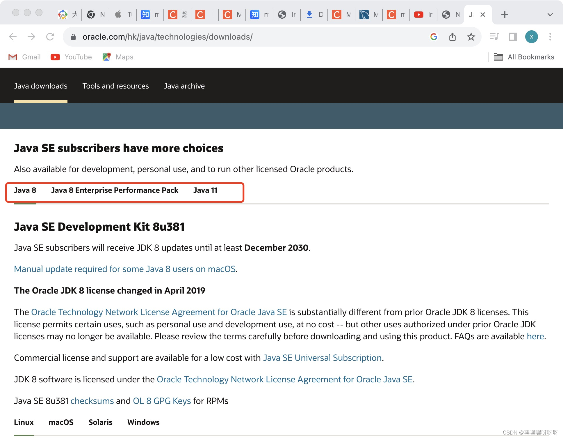Viewport: 563px width, 438px height.
Task: Select the Java 8 tab
Action: pos(25,190)
